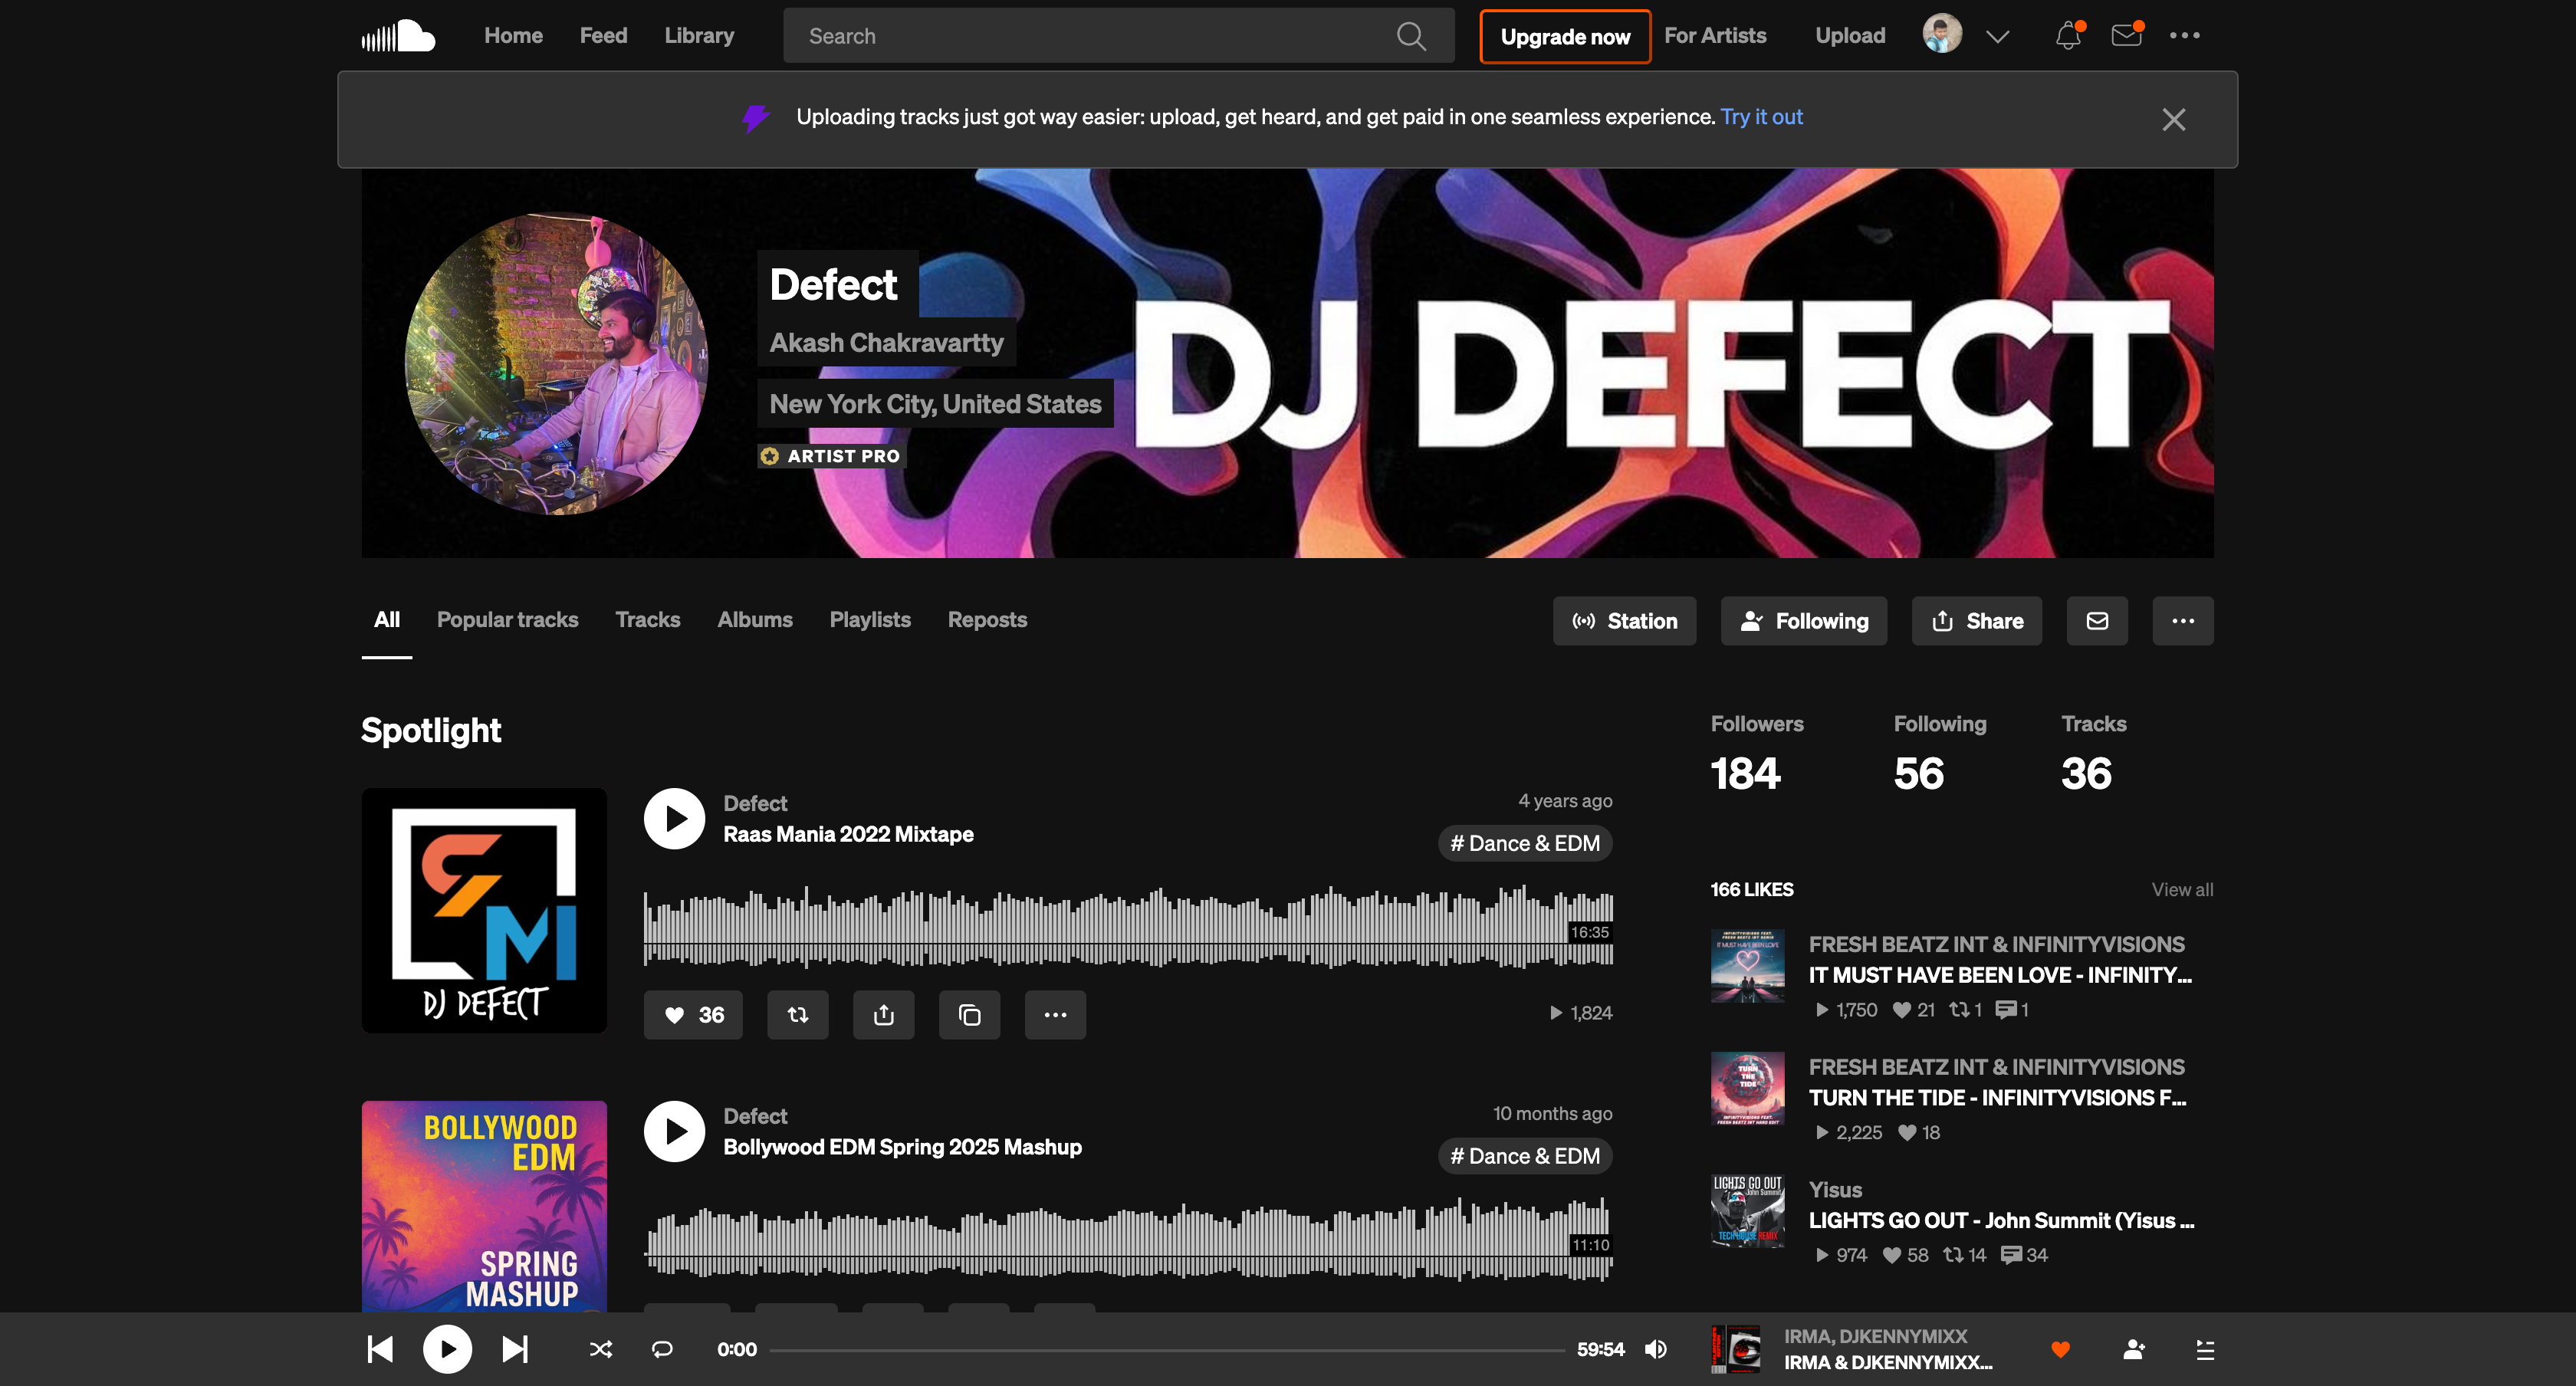Unlike the currently playing IRMA track
Image resolution: width=2576 pixels, height=1386 pixels.
[2060, 1349]
